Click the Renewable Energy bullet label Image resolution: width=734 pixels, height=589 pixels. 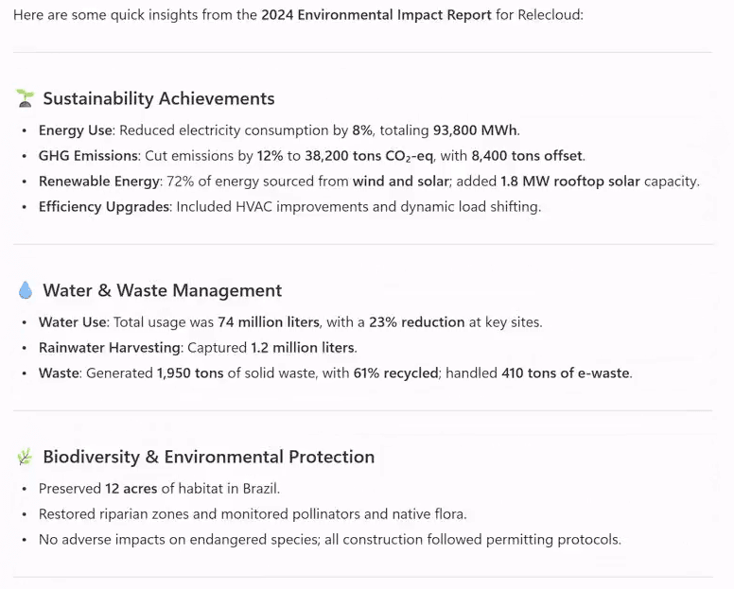(97, 182)
